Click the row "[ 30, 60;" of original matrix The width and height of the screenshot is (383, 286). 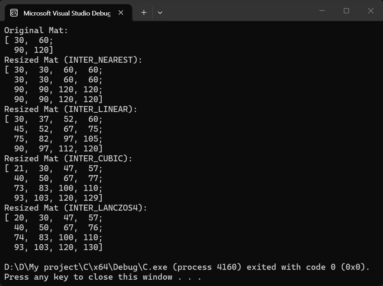click(29, 41)
